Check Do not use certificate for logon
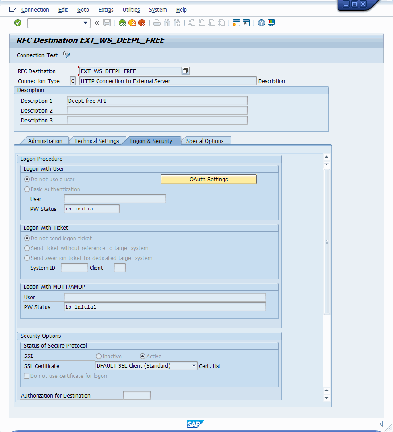393x432 pixels. coord(27,376)
